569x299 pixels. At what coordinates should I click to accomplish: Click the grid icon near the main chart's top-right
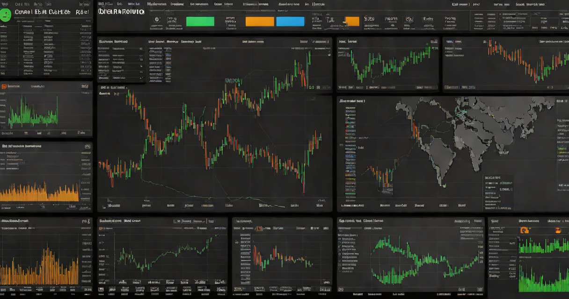pos(318,86)
